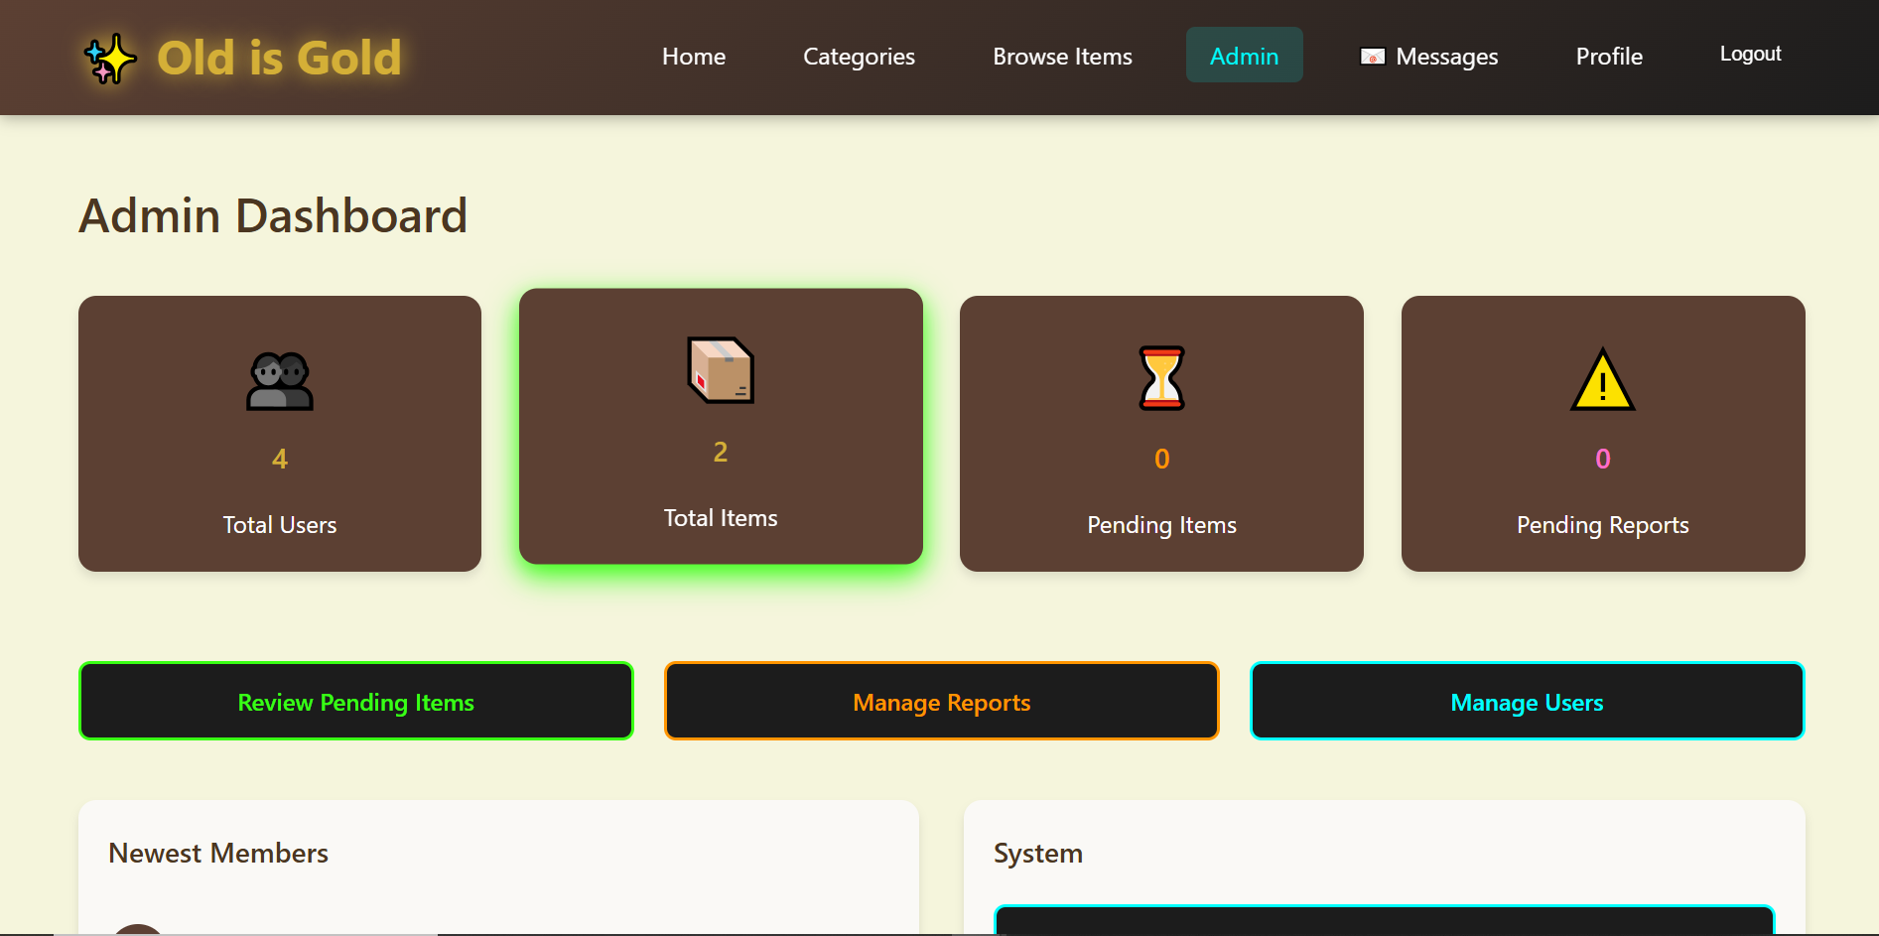
Task: Click the warning triangle Pending Reports icon
Action: pos(1602,380)
